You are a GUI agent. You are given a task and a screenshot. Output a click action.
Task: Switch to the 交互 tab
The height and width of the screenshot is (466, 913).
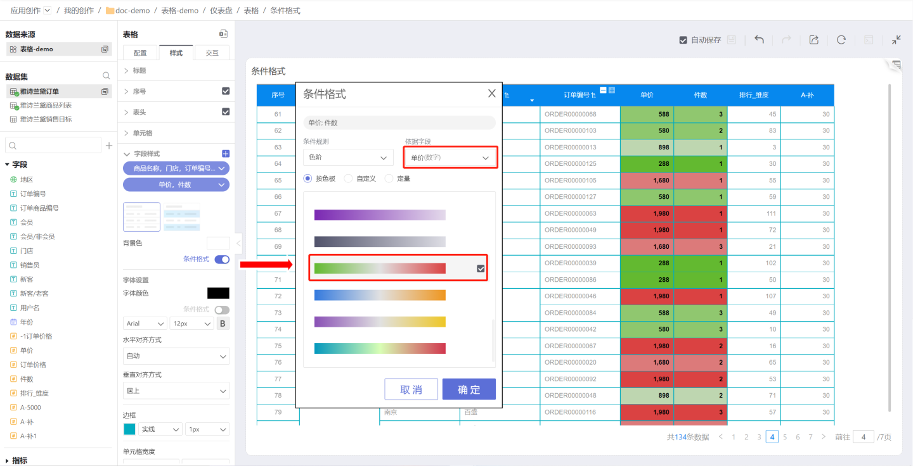pos(212,53)
